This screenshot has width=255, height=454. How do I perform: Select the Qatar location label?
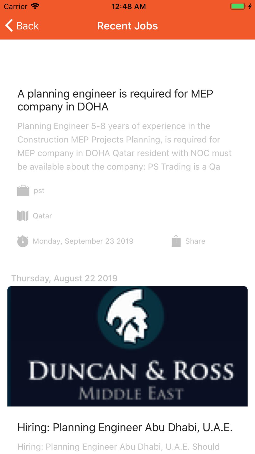(x=42, y=216)
